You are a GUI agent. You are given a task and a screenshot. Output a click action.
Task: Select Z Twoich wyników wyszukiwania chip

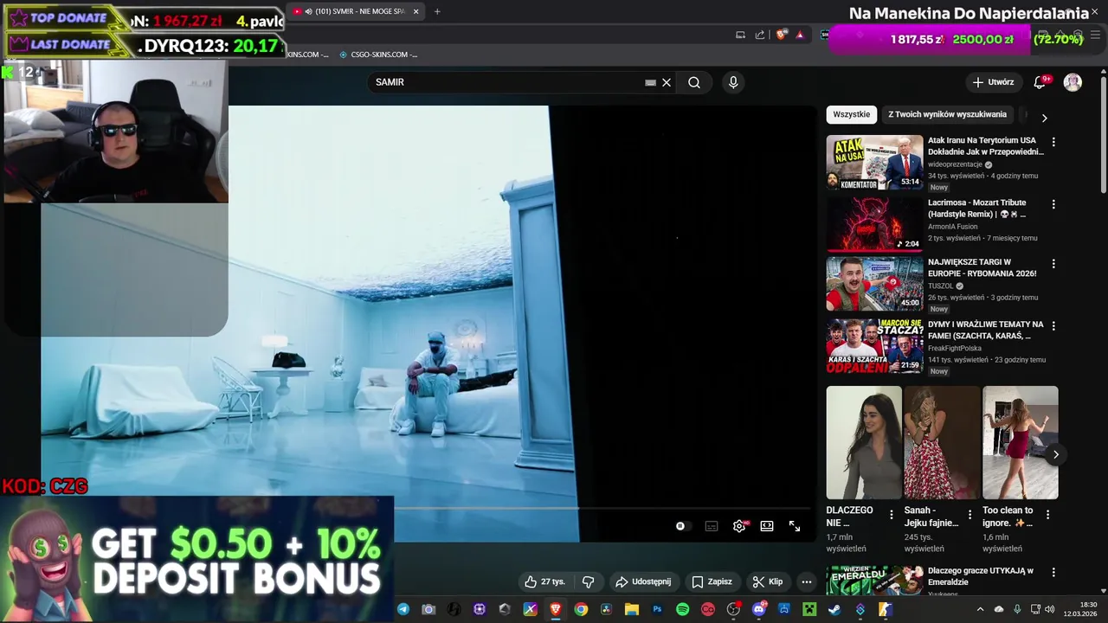947,114
